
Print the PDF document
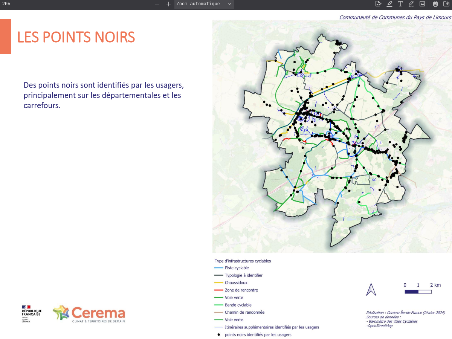tap(435, 4)
